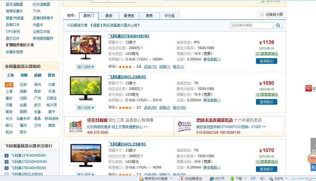316x181 pixels.
Task: Open 131家商家报价 merchant quotes
Action: tap(266, 162)
